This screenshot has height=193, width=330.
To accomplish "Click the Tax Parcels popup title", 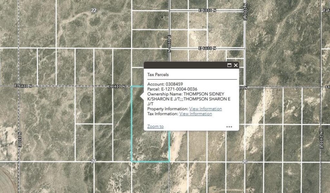I will pos(158,75).
